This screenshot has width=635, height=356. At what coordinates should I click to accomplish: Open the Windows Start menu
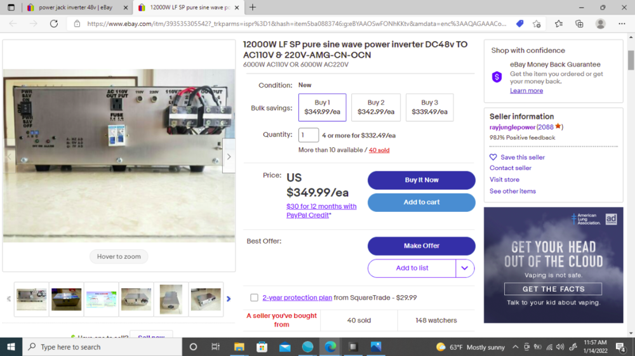point(11,347)
